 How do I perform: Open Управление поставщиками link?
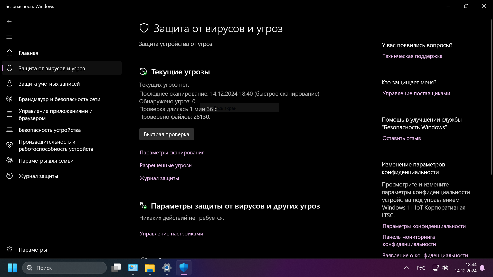416,93
